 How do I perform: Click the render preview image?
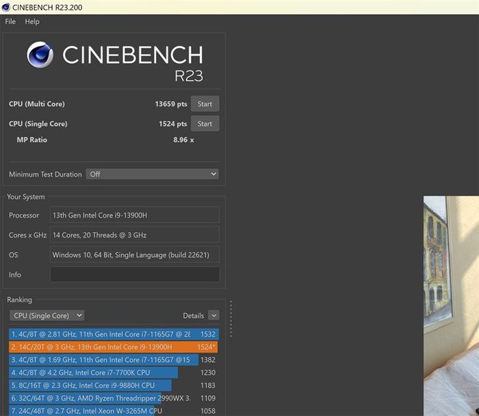click(x=451, y=306)
